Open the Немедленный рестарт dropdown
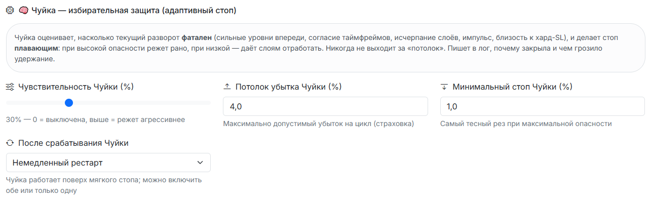This screenshot has height=202, width=650. point(108,163)
